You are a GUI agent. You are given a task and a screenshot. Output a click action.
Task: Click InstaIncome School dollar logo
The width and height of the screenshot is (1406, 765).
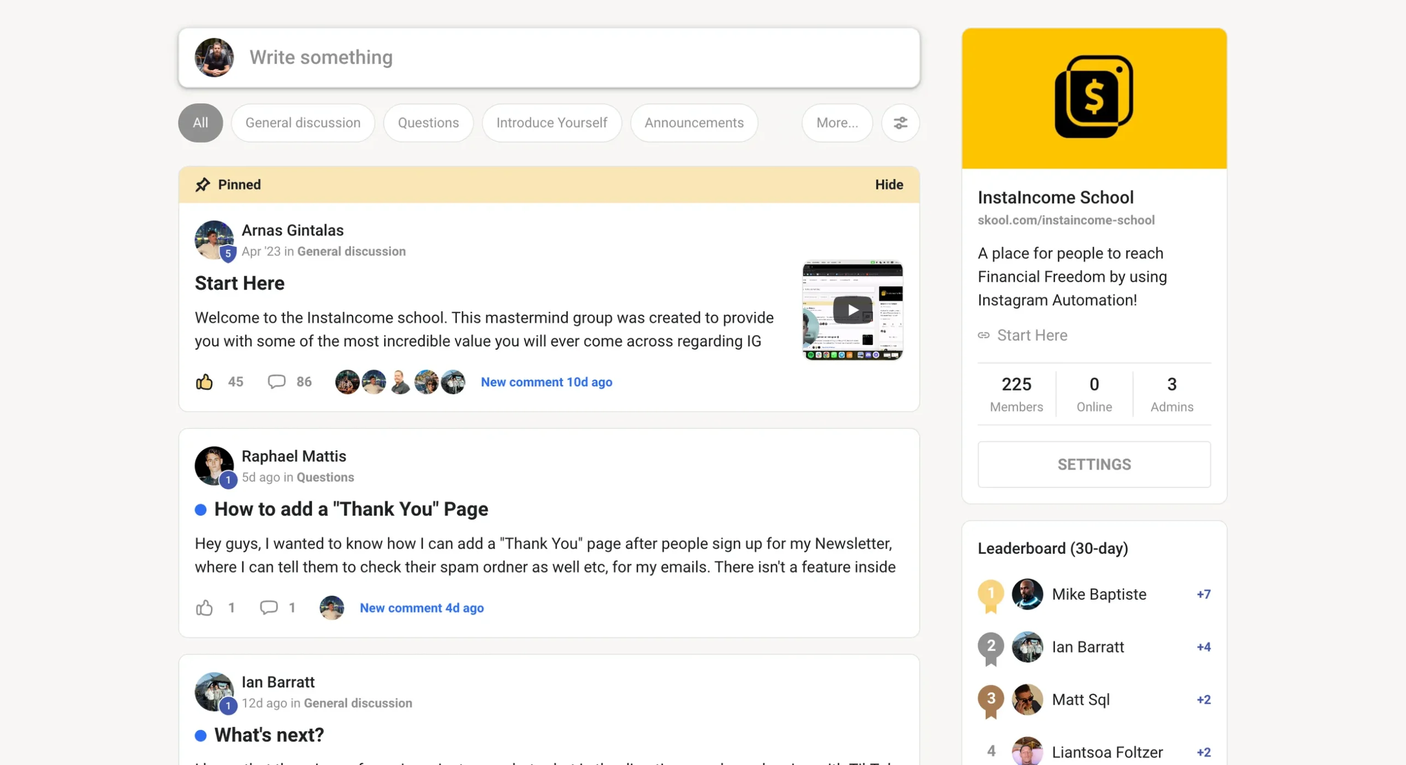click(1093, 97)
